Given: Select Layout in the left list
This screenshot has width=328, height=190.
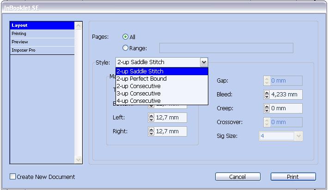Looking at the screenshot, I should [42, 25].
